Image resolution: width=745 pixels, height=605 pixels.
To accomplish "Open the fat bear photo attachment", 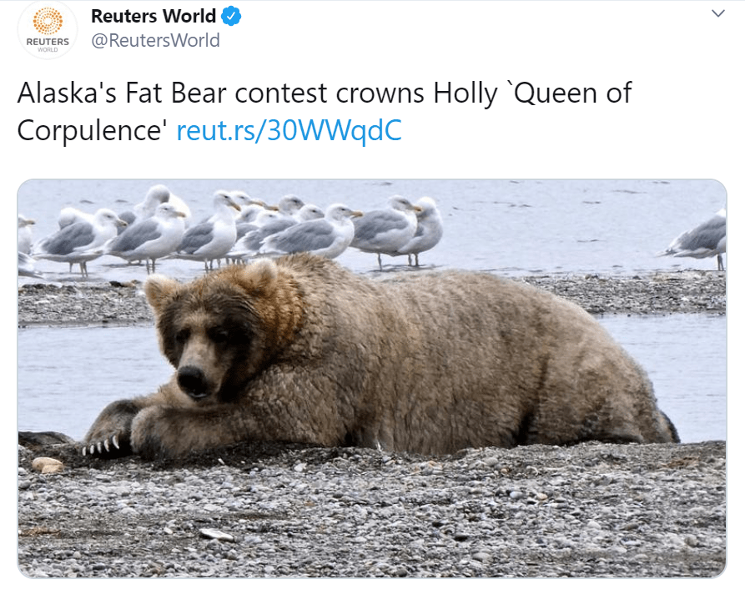I will [372, 378].
